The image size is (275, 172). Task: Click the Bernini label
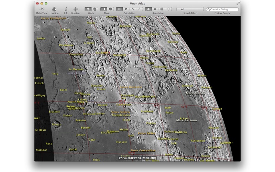[x=86, y=128]
